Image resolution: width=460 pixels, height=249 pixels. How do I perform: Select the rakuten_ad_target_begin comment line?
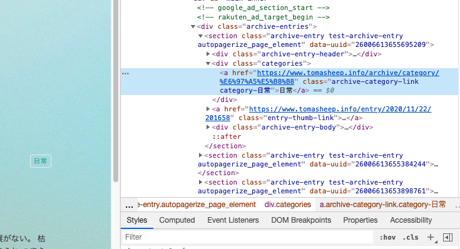click(x=263, y=18)
